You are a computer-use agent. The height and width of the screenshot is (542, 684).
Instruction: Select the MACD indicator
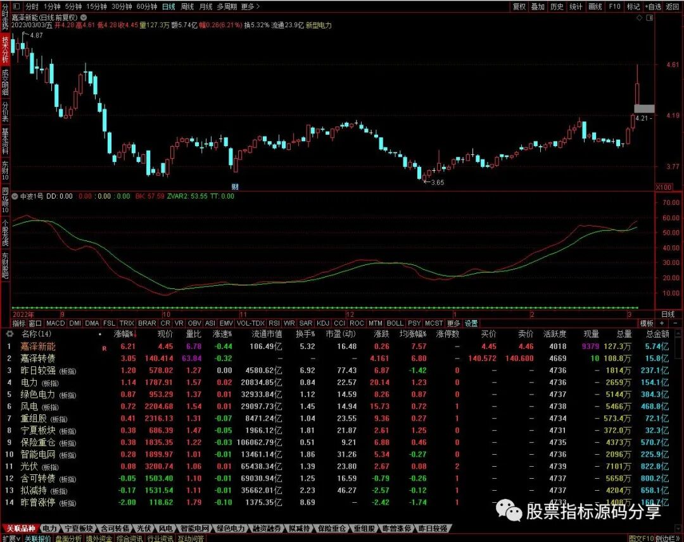pos(55,323)
